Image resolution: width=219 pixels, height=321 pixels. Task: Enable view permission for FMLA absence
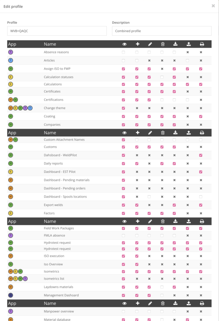(123, 236)
